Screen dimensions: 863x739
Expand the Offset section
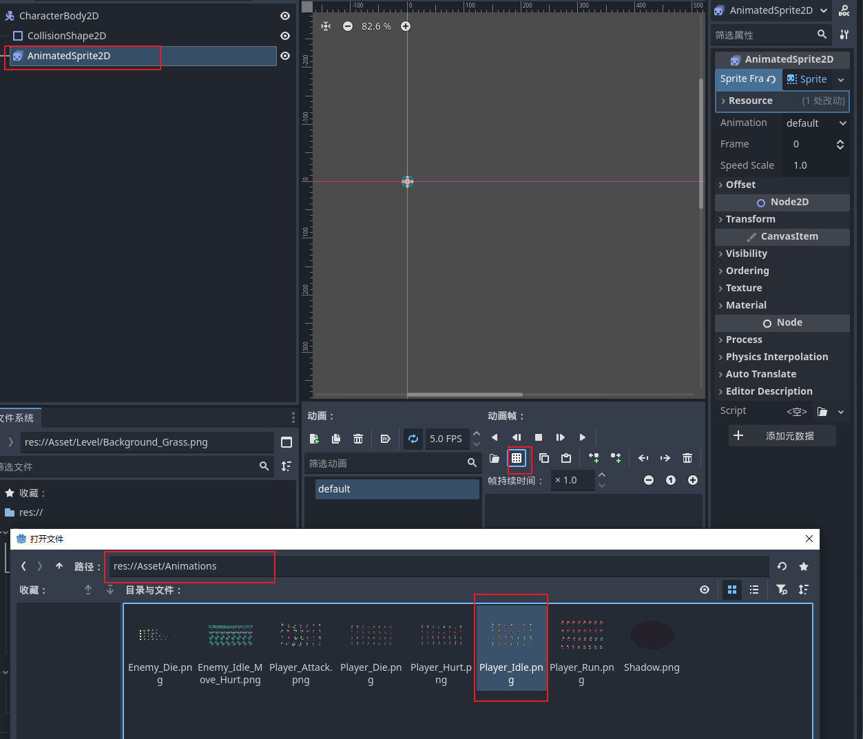point(782,185)
